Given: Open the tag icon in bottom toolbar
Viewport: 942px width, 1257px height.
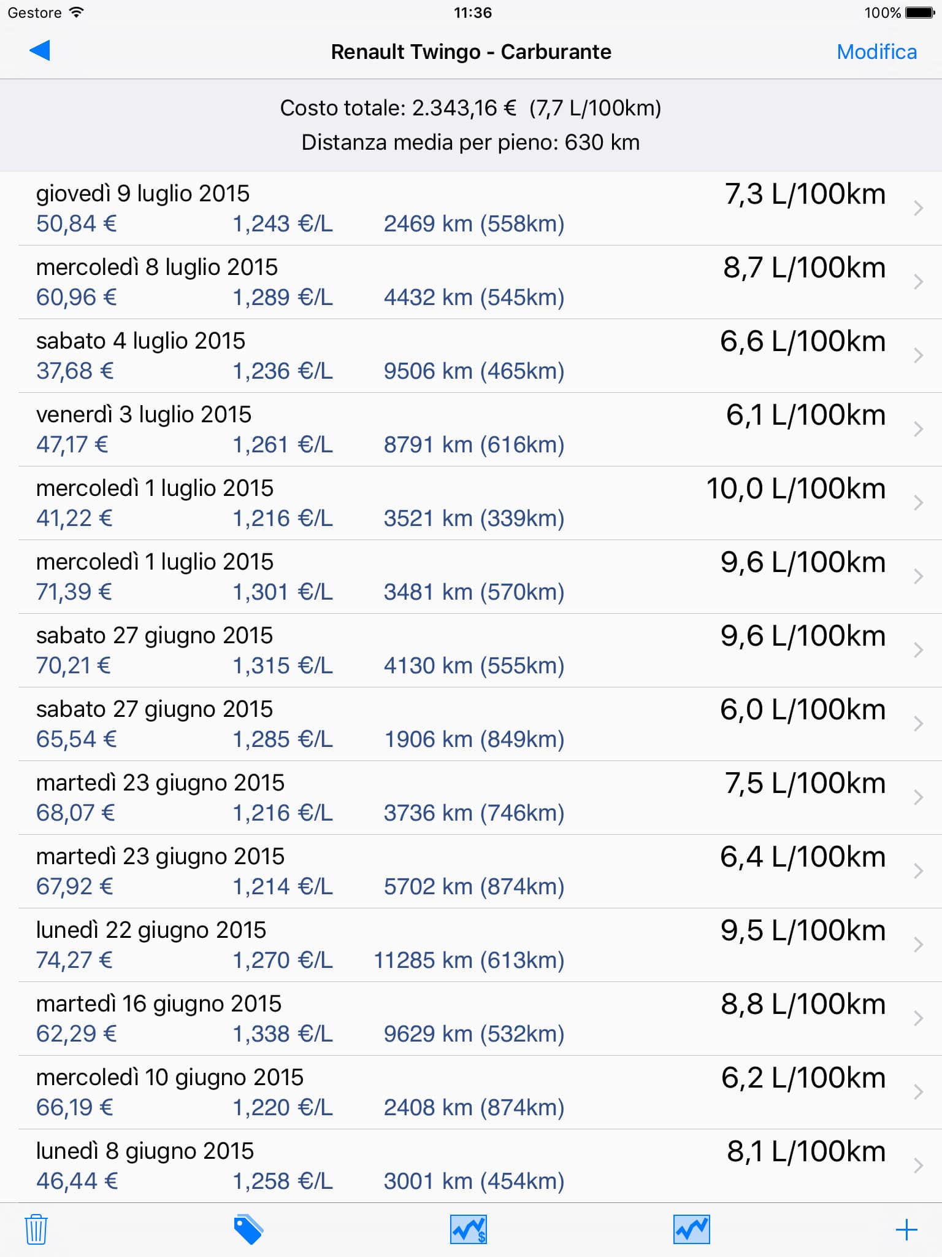Looking at the screenshot, I should (248, 1229).
